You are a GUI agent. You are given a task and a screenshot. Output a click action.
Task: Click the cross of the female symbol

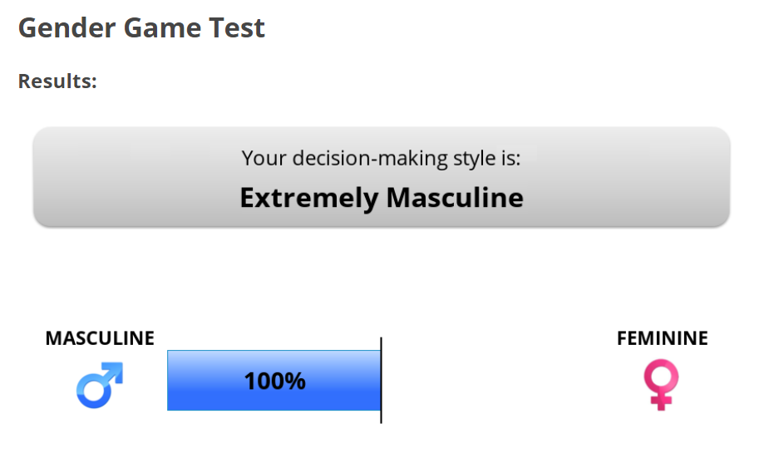[661, 401]
